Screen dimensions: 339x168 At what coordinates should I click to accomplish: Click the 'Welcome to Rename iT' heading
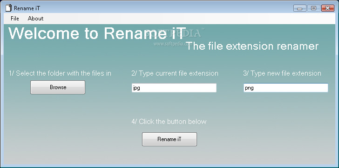coord(97,33)
